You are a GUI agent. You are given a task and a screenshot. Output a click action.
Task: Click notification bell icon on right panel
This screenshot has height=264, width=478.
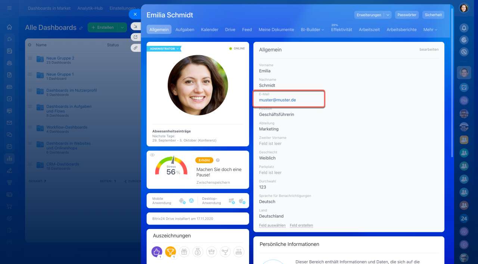tap(464, 28)
